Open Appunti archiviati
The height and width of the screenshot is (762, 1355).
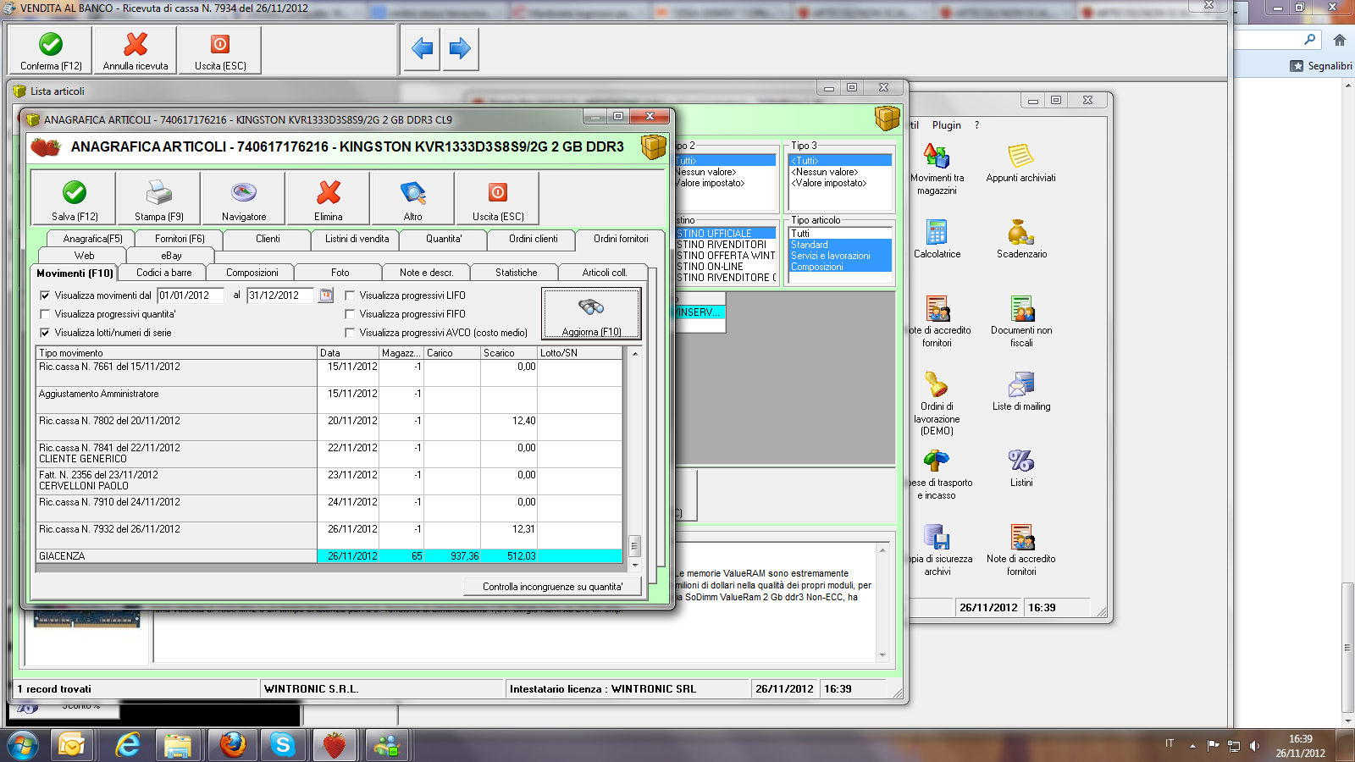(x=1021, y=163)
